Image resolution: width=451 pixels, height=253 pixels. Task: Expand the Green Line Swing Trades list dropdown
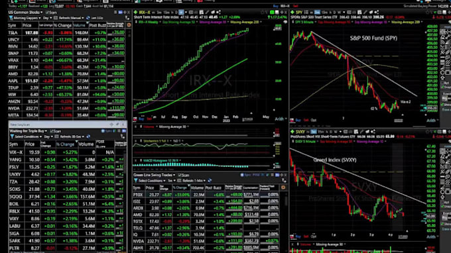click(154, 175)
